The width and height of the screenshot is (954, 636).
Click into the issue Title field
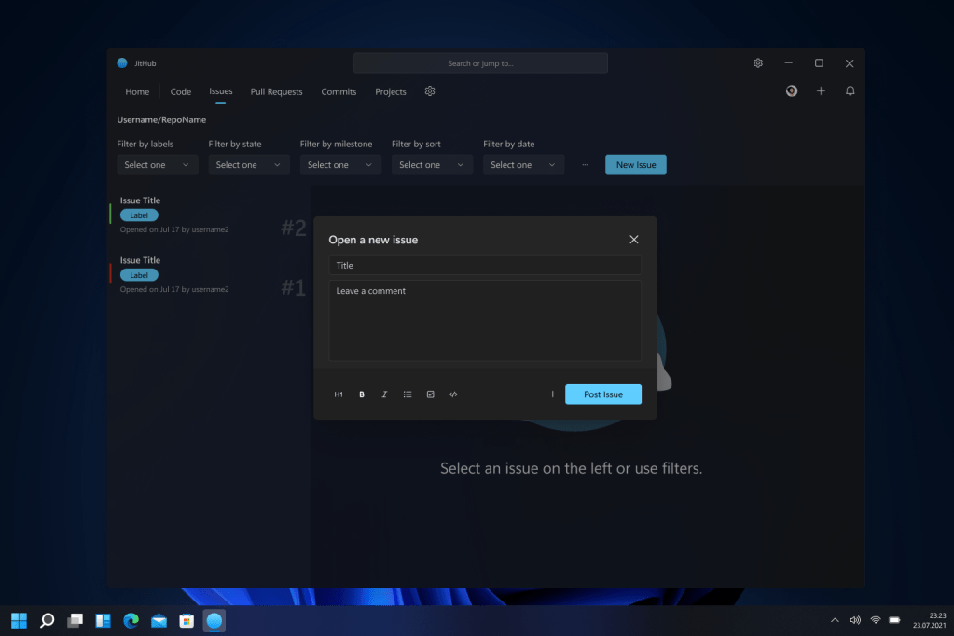[484, 266]
